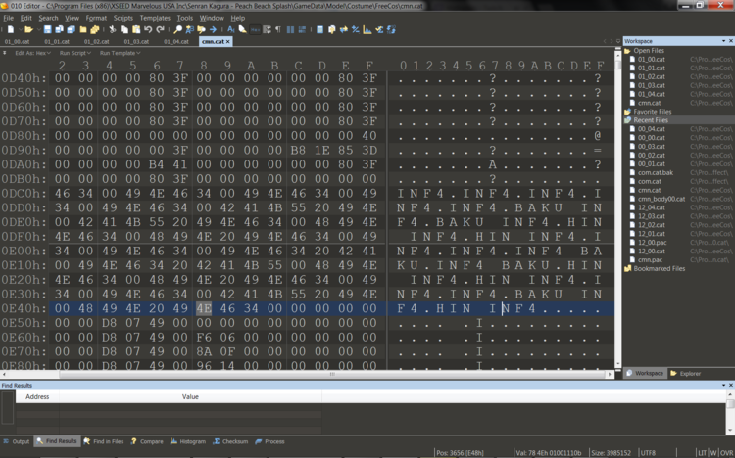The width and height of the screenshot is (735, 458).
Task: Click the Find in Files toolbar icon
Action: (201, 29)
